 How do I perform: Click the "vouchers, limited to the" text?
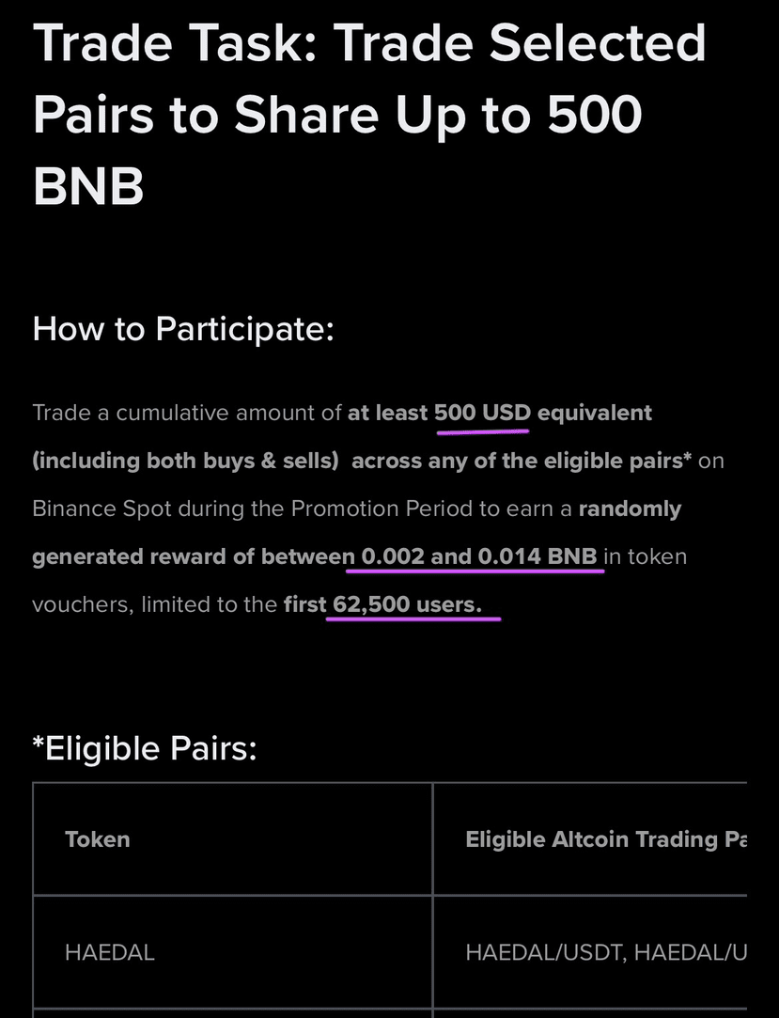tap(155, 604)
